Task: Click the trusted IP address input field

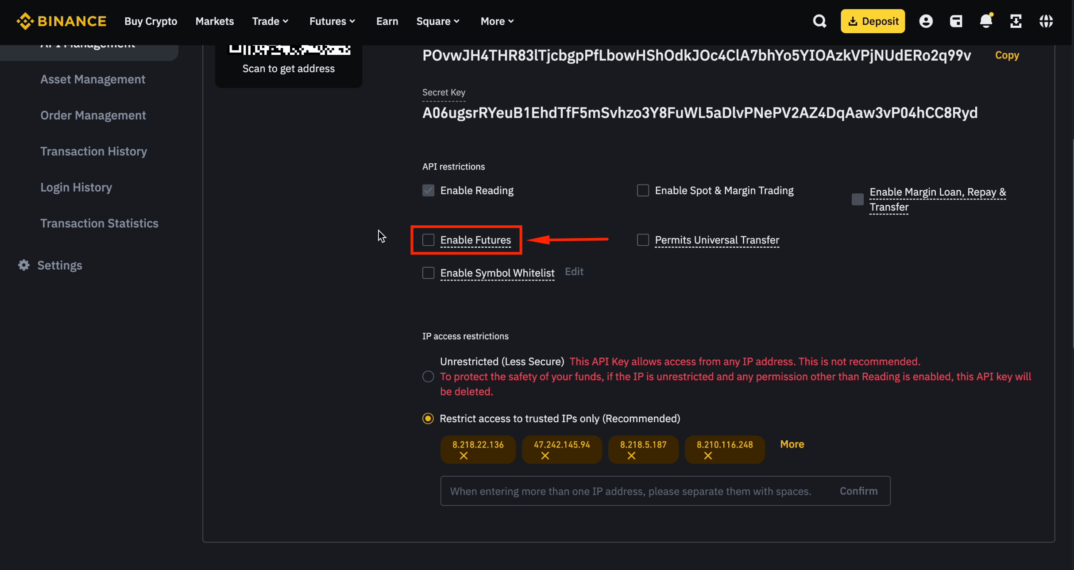Action: (630, 491)
